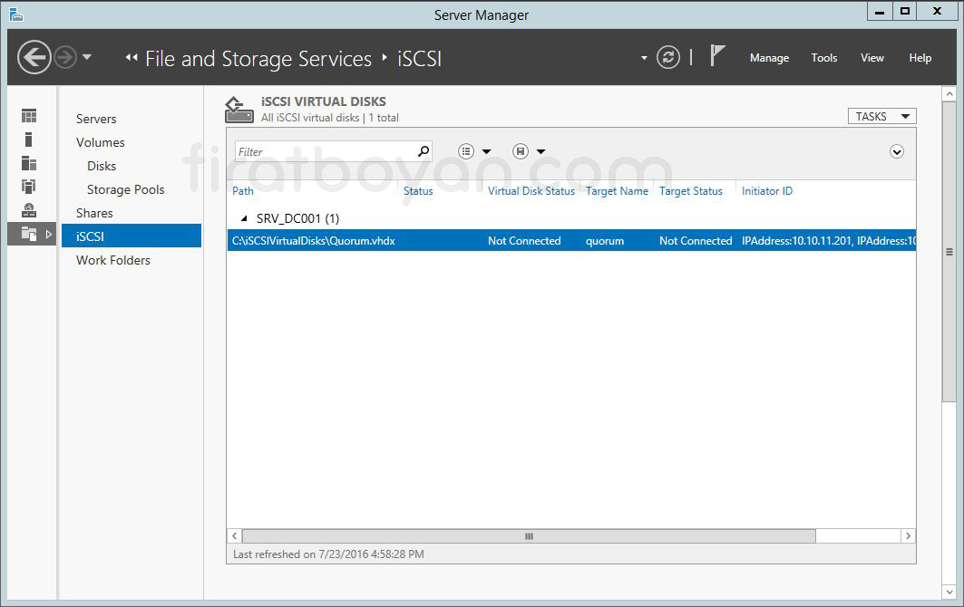This screenshot has width=964, height=607.
Task: Select Storage Pools in navigation pane
Action: click(x=125, y=189)
